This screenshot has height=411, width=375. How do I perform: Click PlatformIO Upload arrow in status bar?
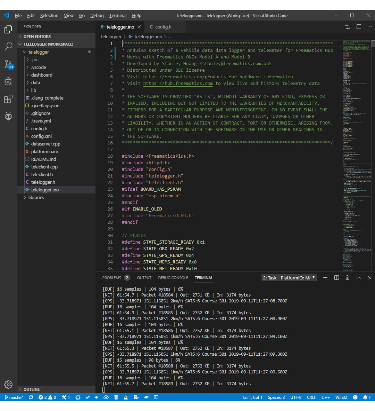(97, 397)
